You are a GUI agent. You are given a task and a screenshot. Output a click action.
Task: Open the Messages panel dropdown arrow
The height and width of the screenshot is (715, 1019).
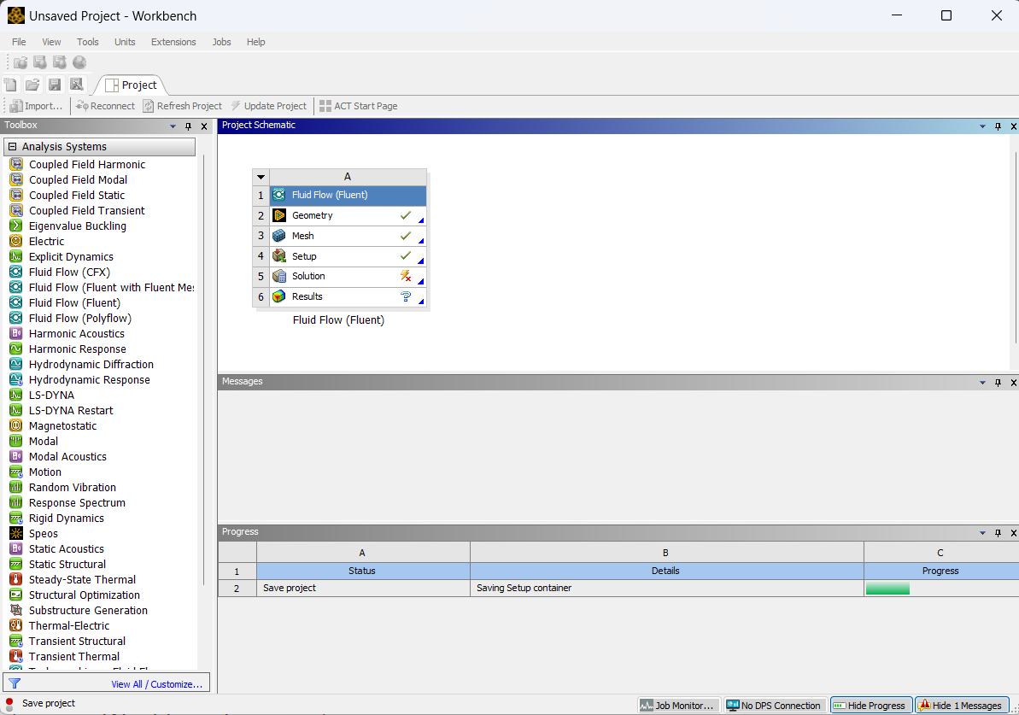coord(982,382)
